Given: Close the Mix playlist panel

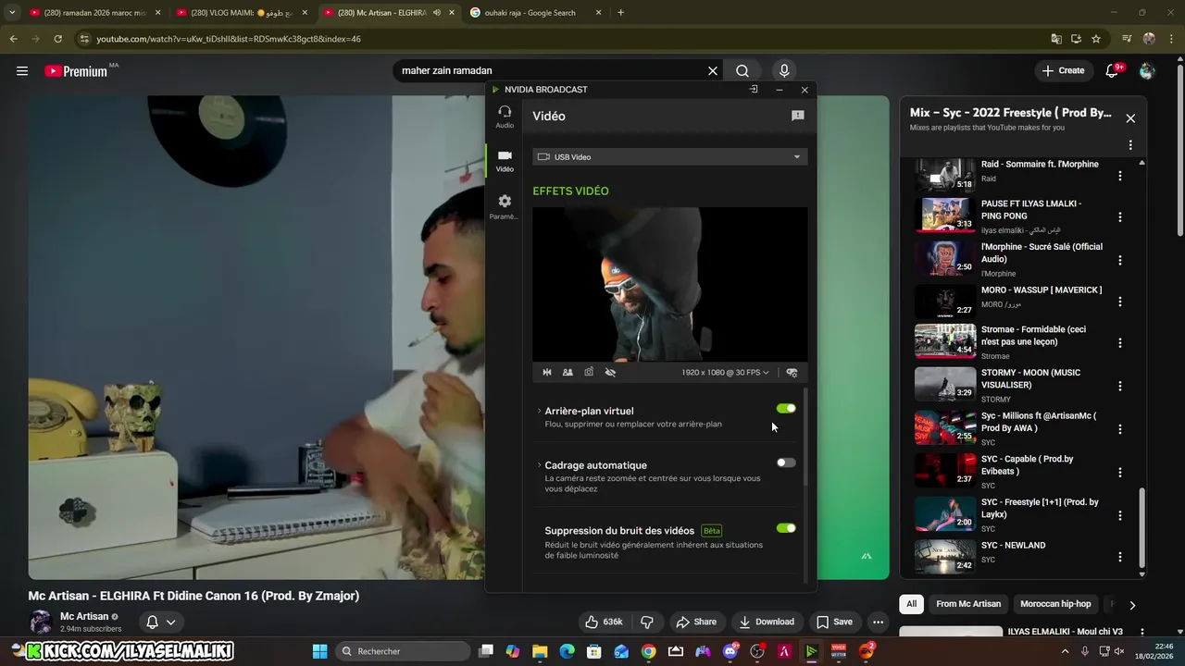Looking at the screenshot, I should coord(1130,118).
